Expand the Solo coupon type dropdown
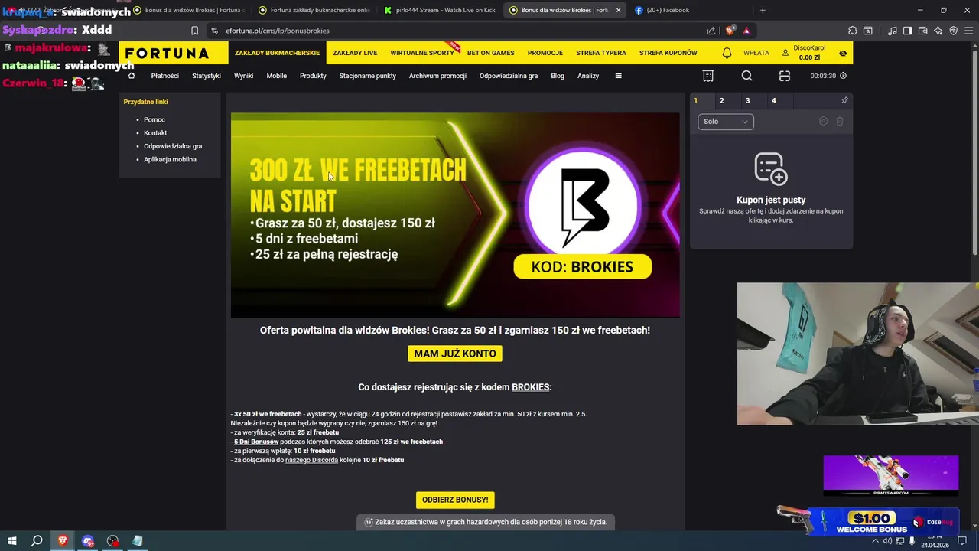The image size is (979, 551). (726, 122)
